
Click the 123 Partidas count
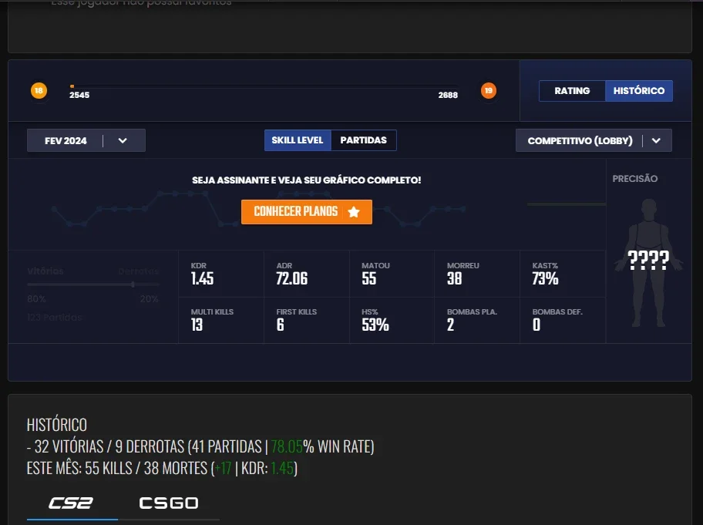[x=55, y=318]
